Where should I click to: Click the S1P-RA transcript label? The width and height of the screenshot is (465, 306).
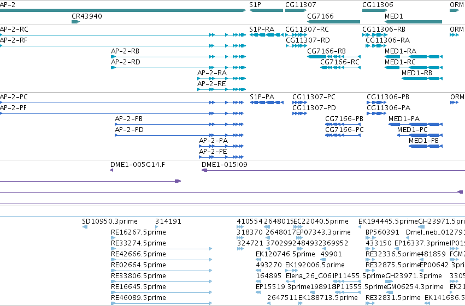click(x=262, y=29)
